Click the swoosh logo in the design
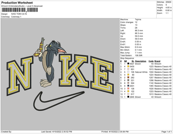This screenshot has height=134, width=173. pyautogui.click(x=59, y=101)
